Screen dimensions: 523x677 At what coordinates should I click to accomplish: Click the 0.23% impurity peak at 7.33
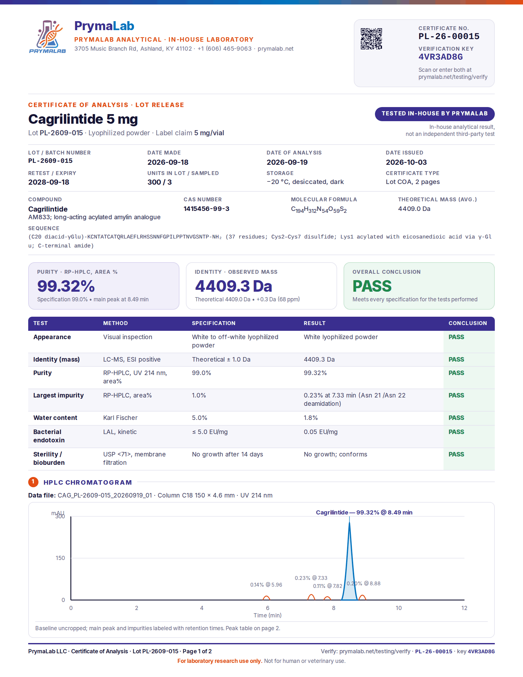[311, 597]
